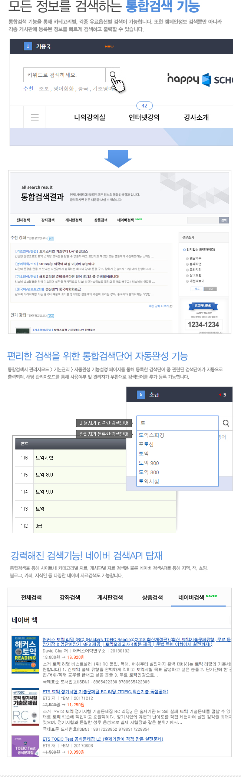Screen dimensions: 241x777
Task: Select the 대천떡볶이 poll option
Action: tap(195, 281)
